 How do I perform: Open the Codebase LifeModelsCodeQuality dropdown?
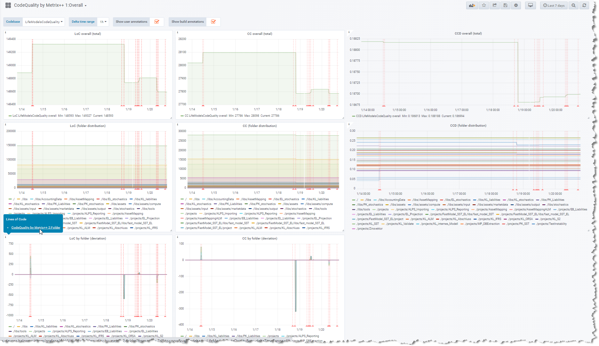(44, 22)
